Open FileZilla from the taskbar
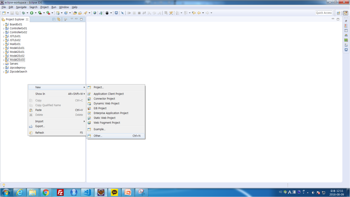The image size is (350, 197). click(x=60, y=192)
